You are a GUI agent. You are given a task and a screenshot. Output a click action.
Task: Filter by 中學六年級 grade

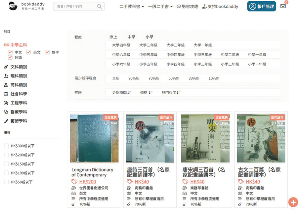pos(121,55)
